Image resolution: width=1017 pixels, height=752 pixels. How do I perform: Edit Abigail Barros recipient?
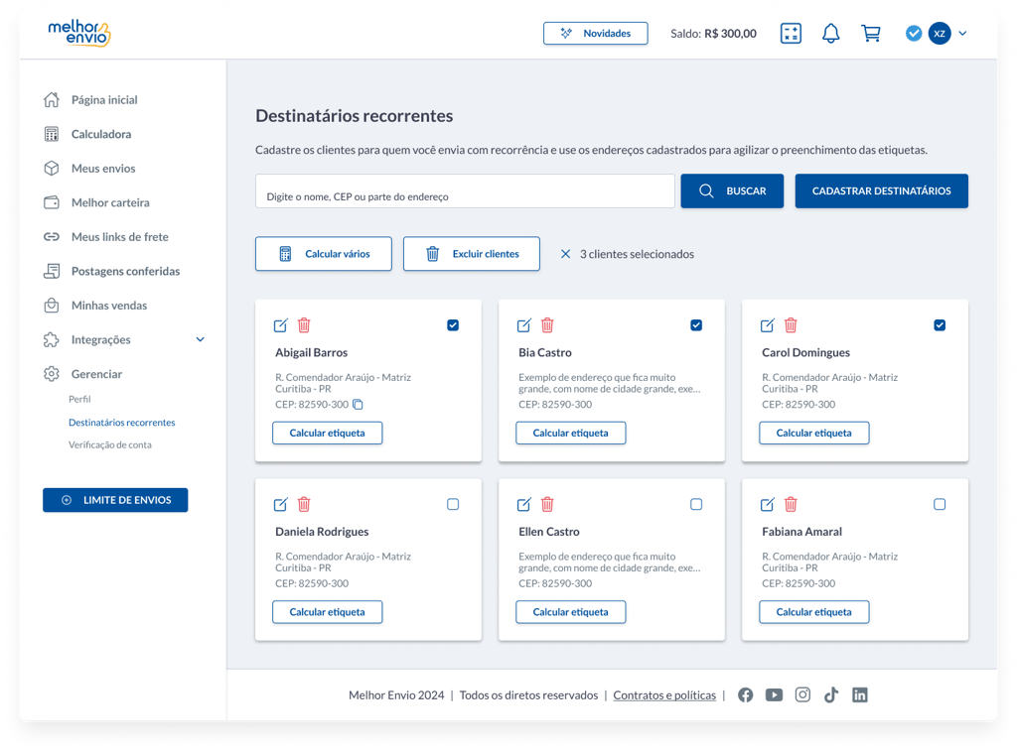pos(281,325)
